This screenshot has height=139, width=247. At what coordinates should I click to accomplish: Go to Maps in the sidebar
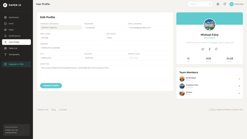[x=16, y=30]
